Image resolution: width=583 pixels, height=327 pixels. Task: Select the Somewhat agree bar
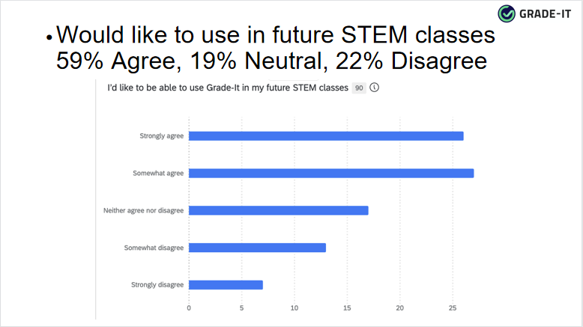[331, 173]
